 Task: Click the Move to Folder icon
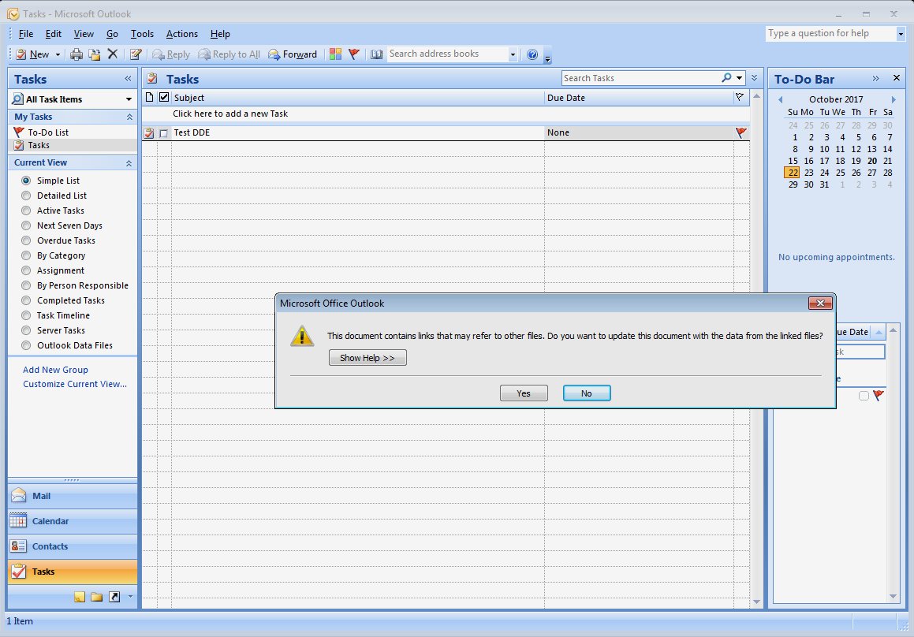[x=94, y=54]
